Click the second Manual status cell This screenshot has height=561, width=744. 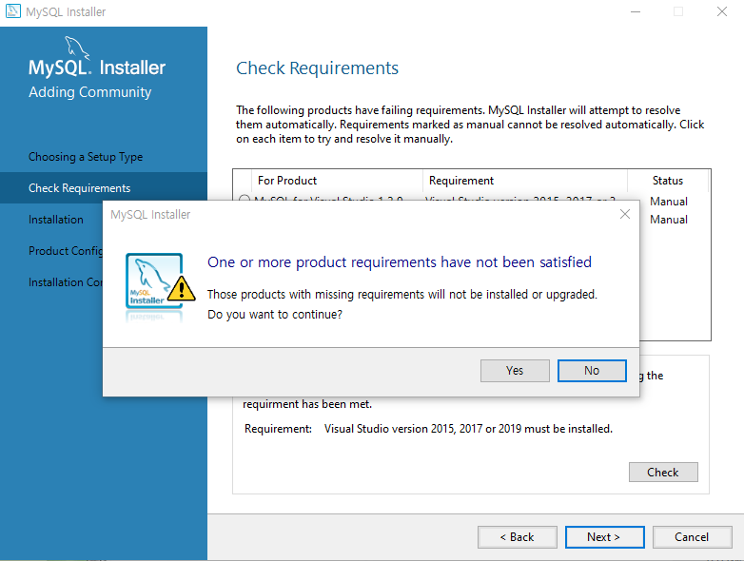(x=669, y=220)
